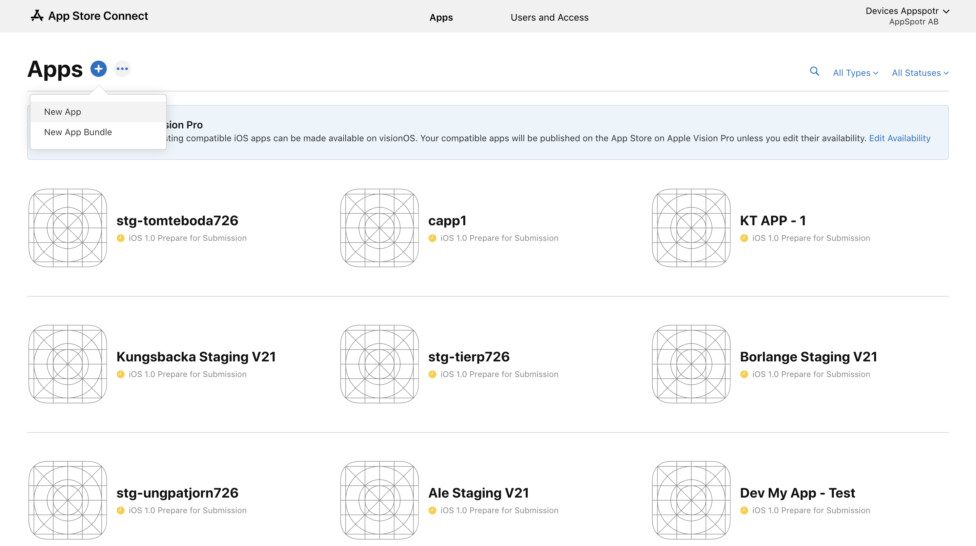
Task: Click yellow status icon for Borlange Staging V21
Action: coord(744,374)
